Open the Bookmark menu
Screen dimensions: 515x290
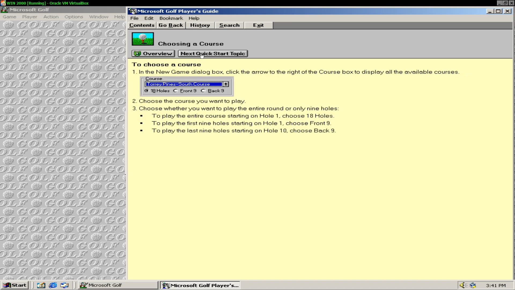[x=171, y=18]
